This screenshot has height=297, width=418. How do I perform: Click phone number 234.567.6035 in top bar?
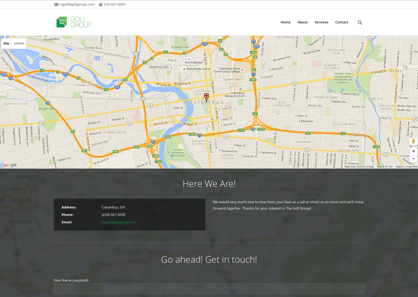(x=114, y=5)
